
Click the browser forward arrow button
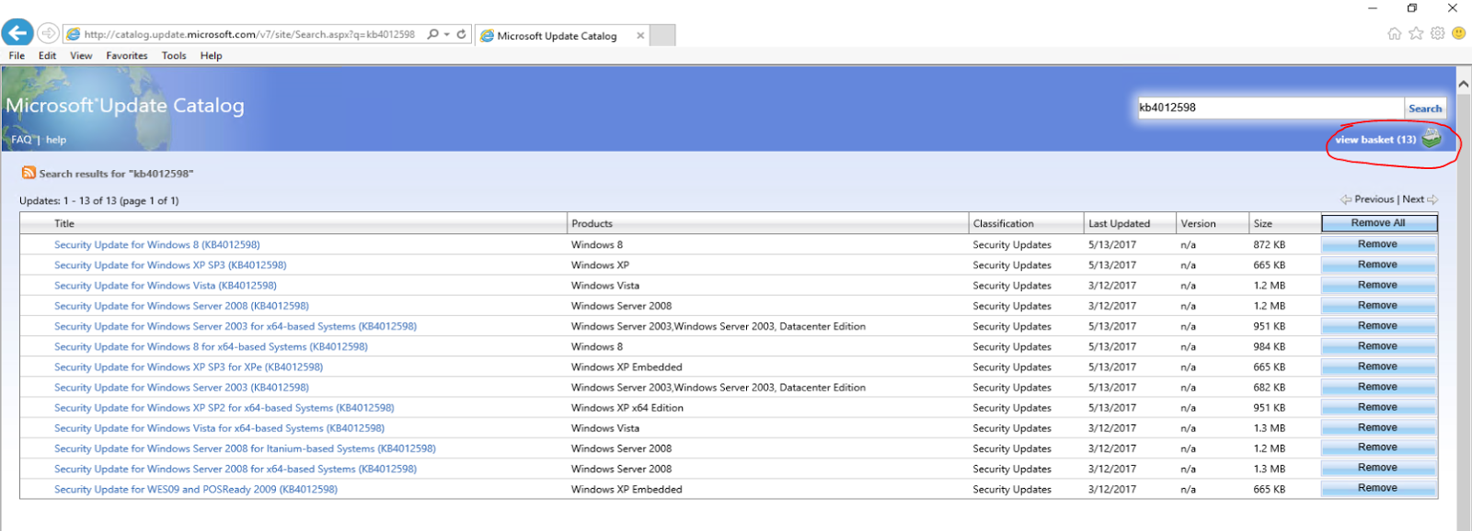coord(48,34)
